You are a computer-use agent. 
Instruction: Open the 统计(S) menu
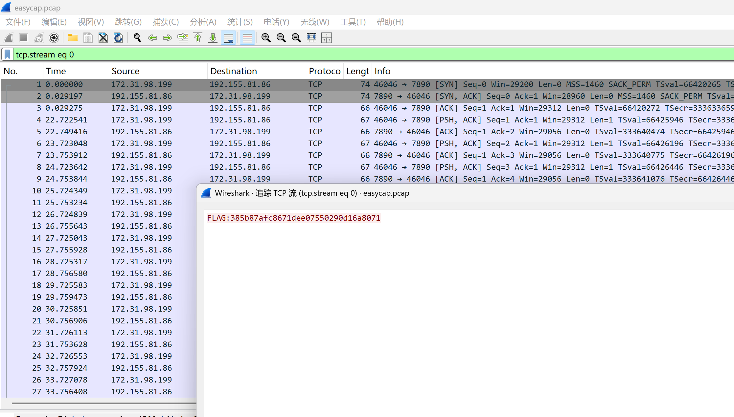(240, 22)
